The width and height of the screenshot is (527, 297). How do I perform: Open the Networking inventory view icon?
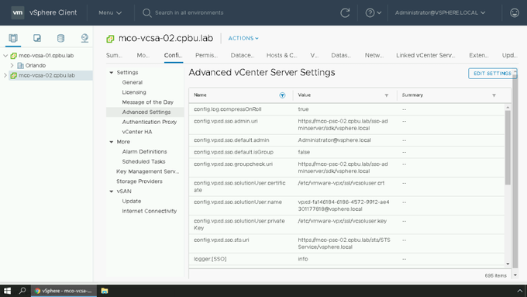(x=84, y=38)
